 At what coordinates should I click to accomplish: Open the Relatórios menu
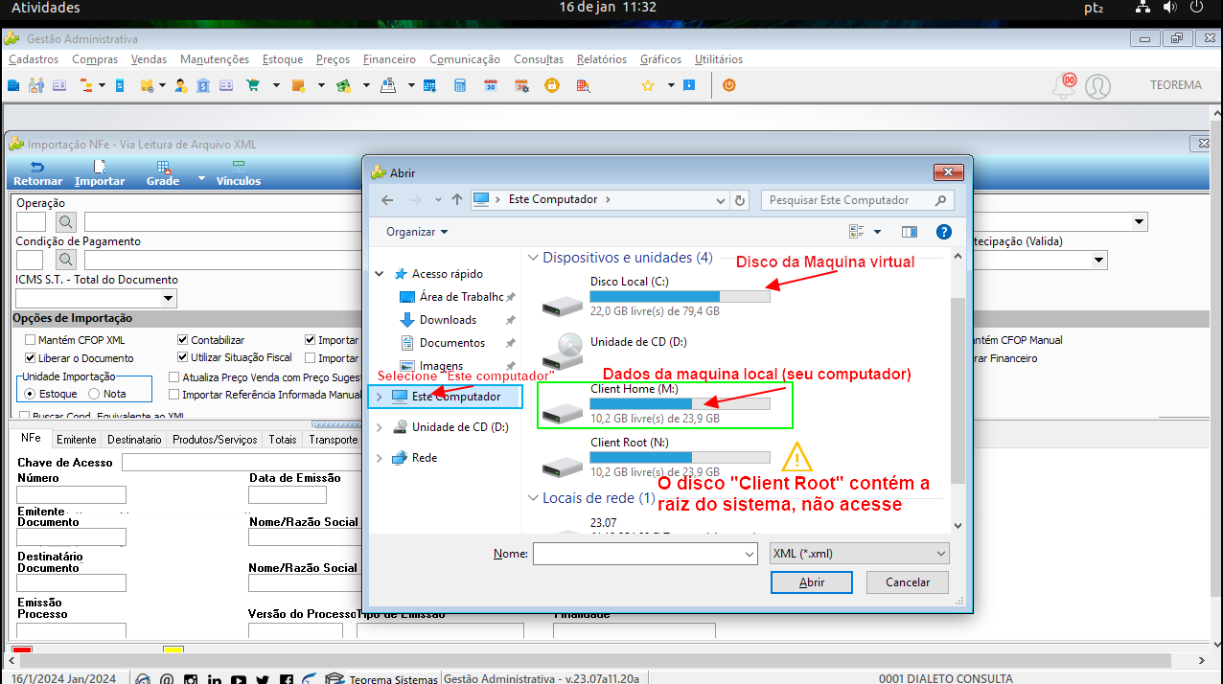pos(602,59)
